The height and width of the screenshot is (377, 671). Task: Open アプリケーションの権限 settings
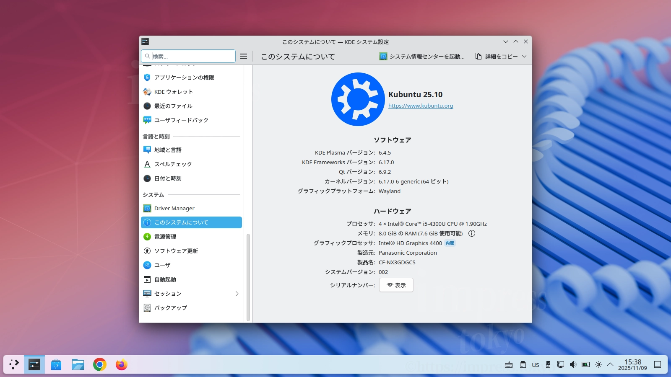pyautogui.click(x=191, y=77)
